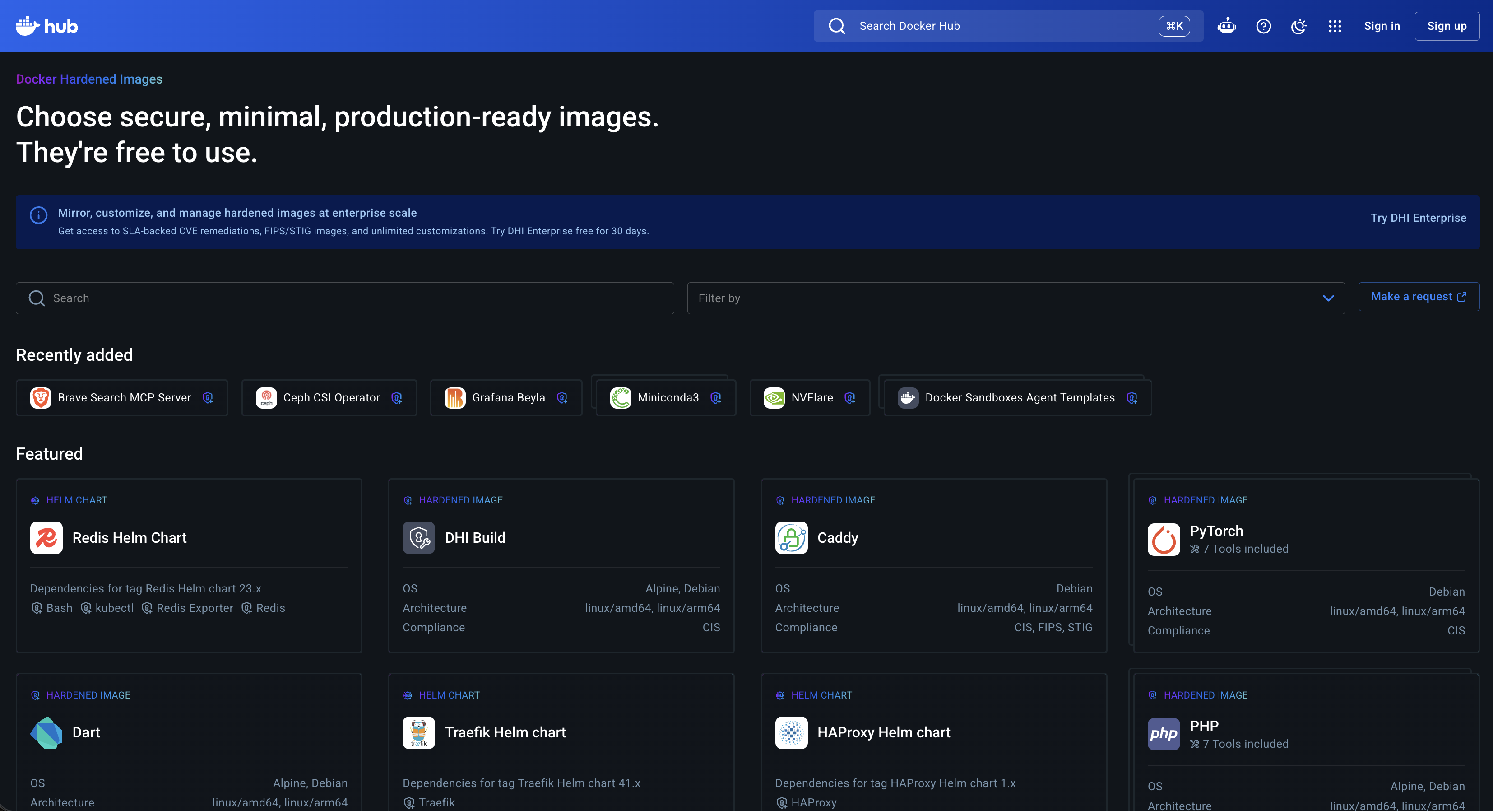Open the PyTorch card title
The image size is (1493, 811).
point(1216,531)
